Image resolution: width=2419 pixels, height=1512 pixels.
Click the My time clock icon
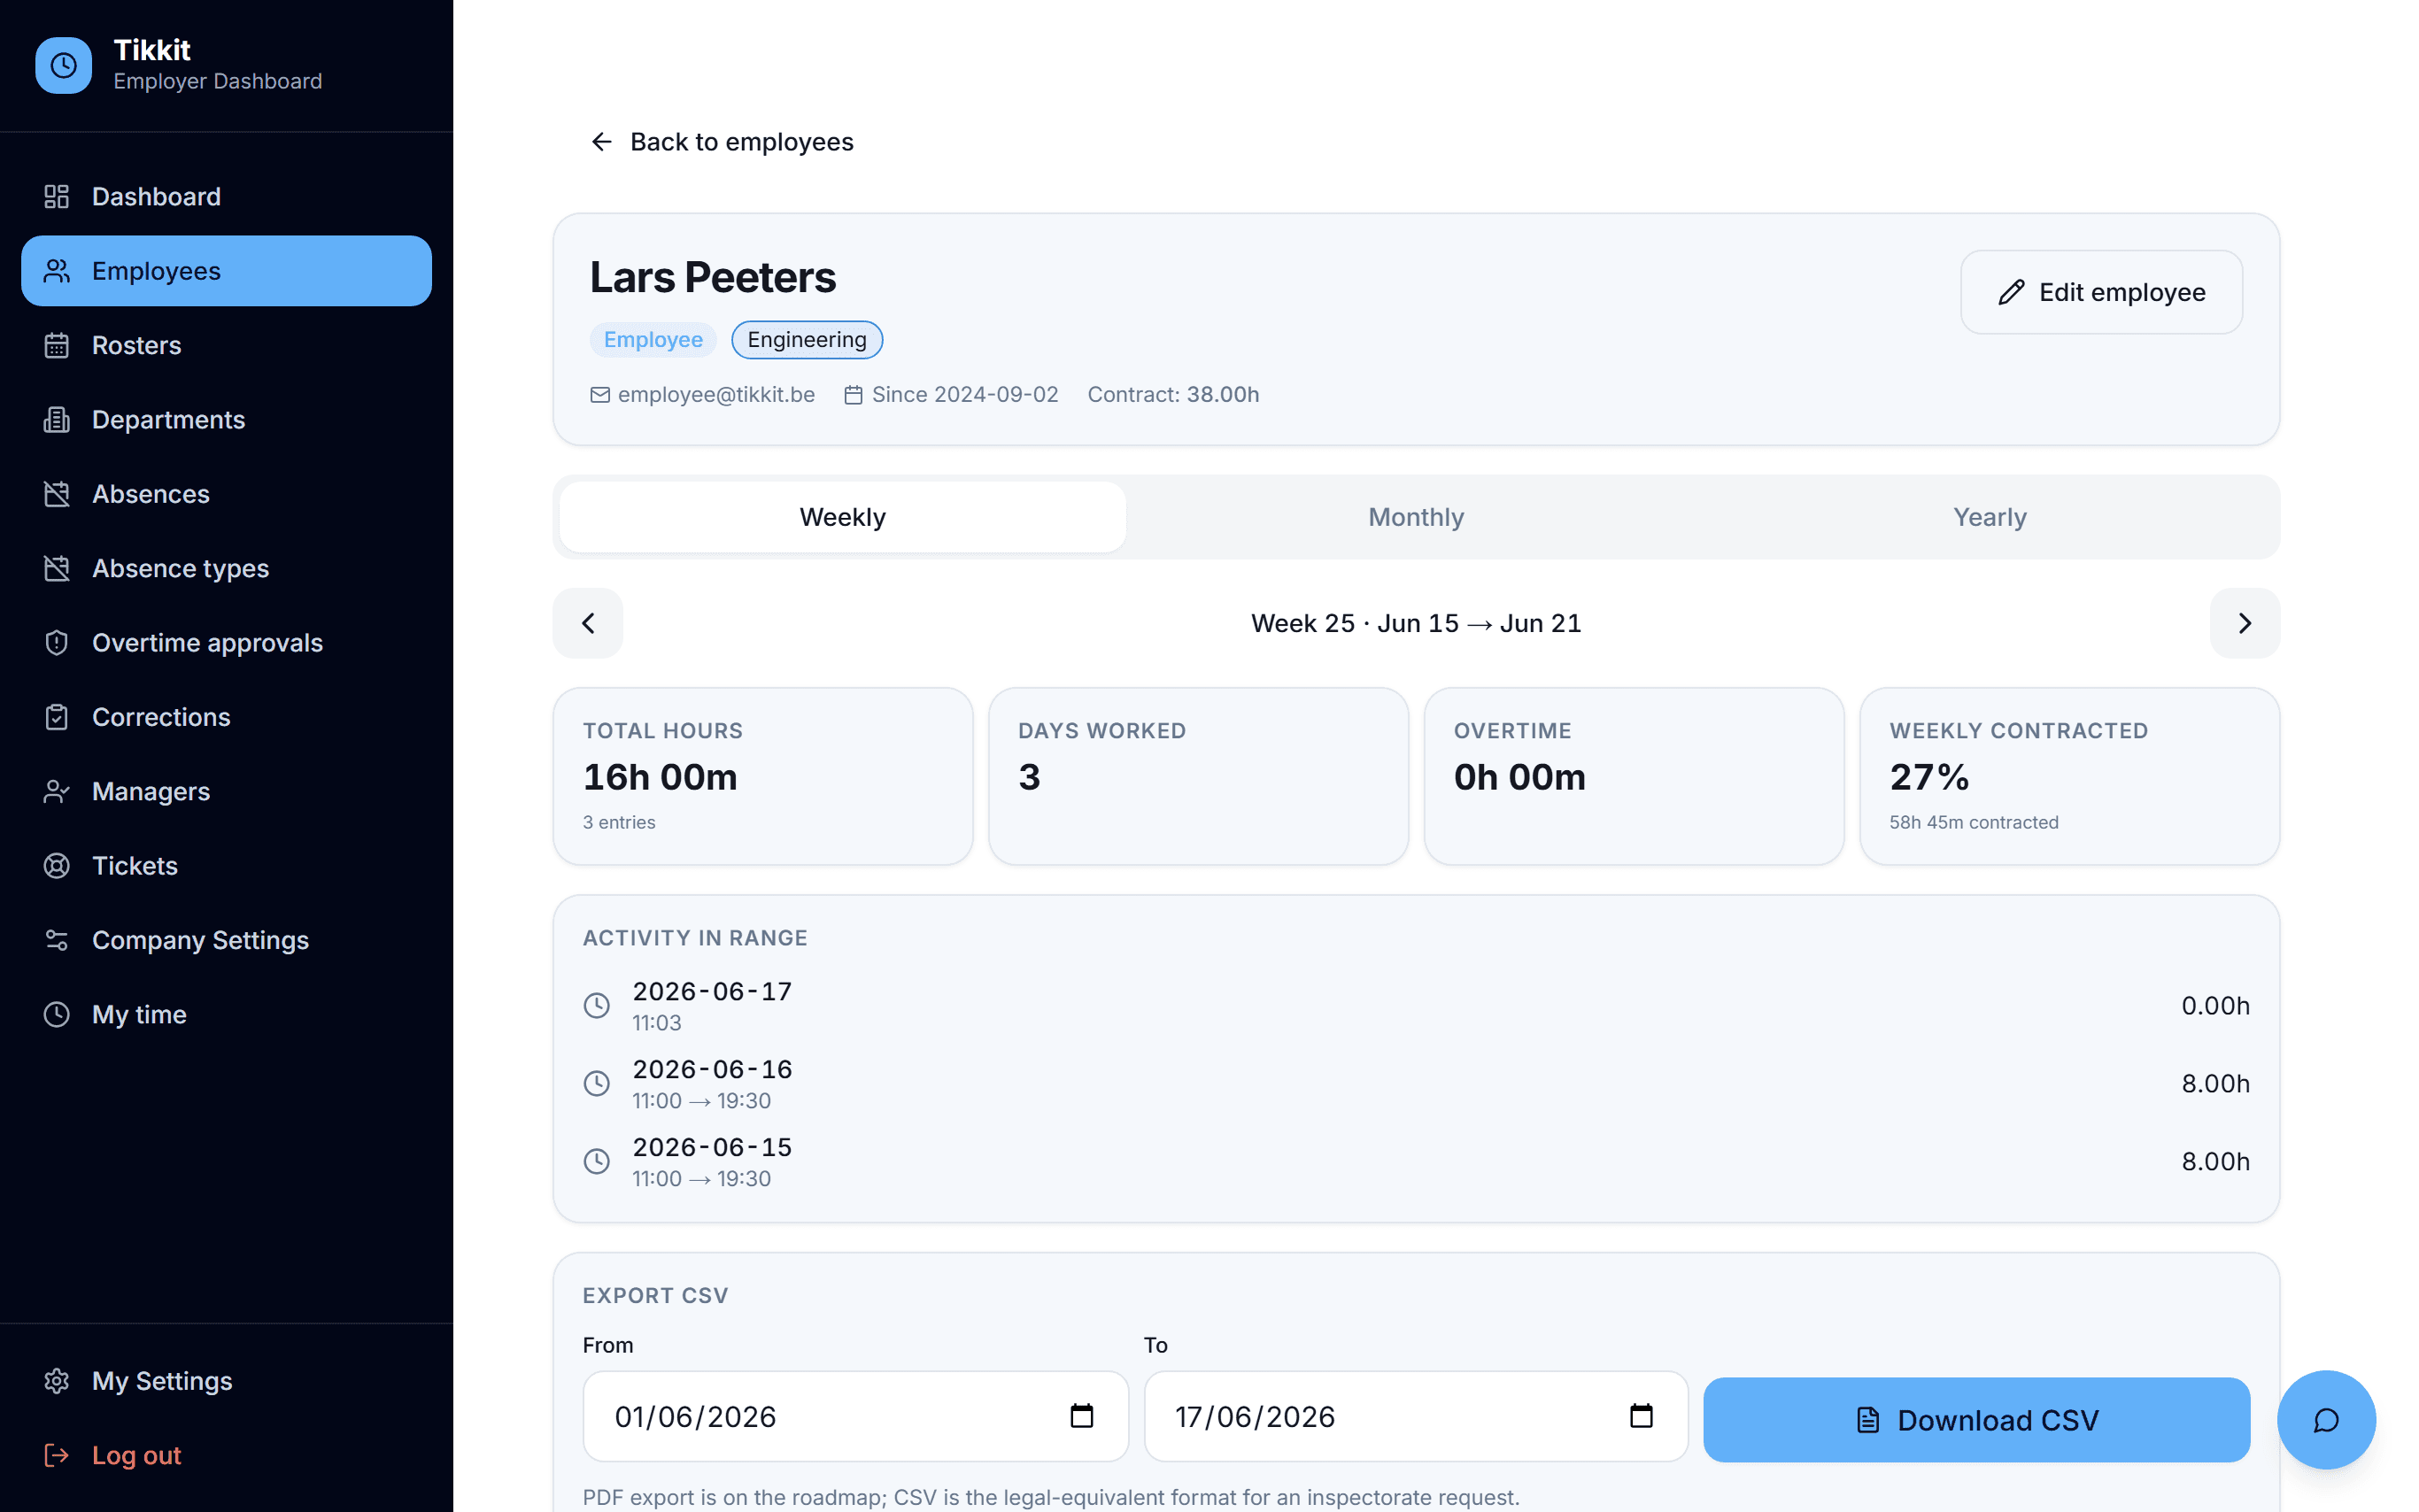point(57,1014)
